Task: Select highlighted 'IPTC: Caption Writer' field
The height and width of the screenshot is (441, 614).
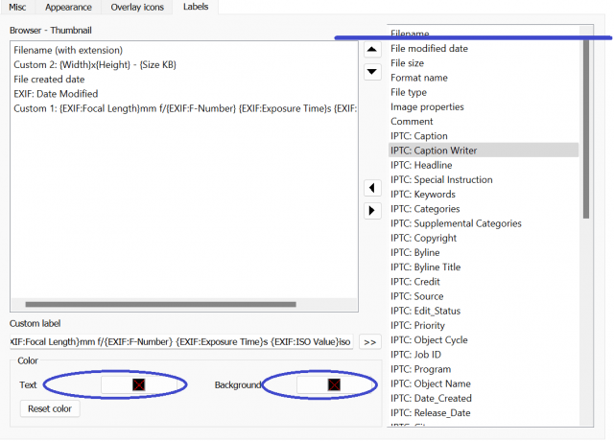Action: pos(484,151)
